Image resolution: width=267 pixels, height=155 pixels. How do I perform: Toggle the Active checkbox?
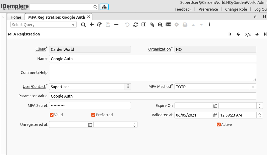219,124
